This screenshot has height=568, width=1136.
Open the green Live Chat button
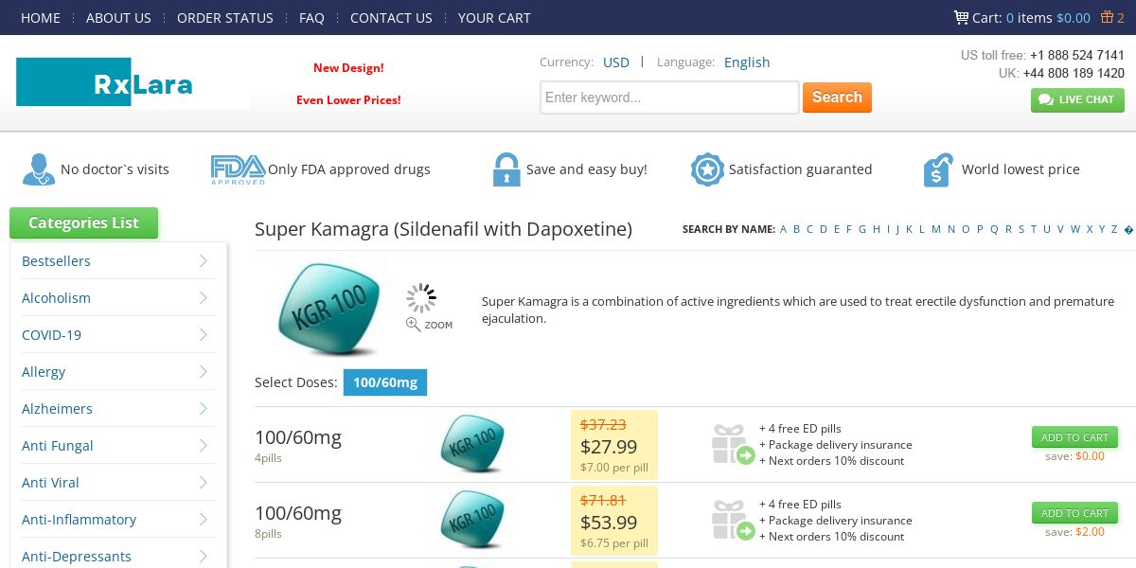1077,99
